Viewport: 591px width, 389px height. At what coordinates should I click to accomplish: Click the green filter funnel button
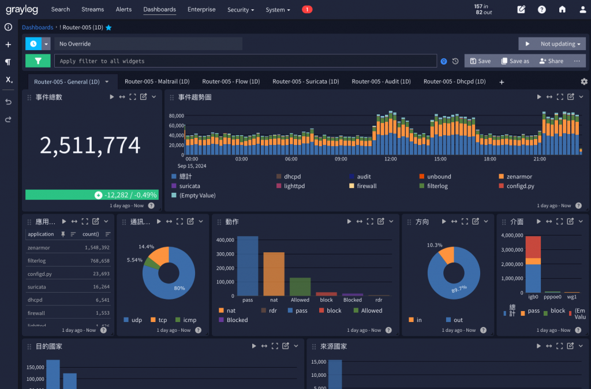[38, 61]
